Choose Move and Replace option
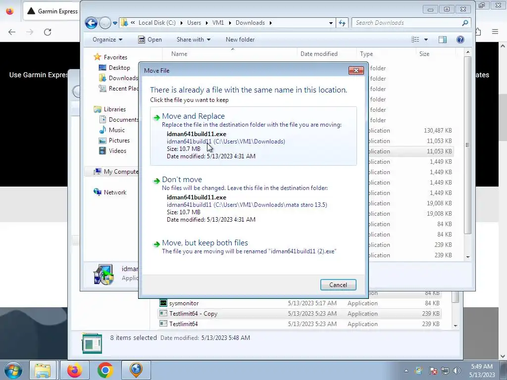The image size is (507, 380). pyautogui.click(x=253, y=136)
